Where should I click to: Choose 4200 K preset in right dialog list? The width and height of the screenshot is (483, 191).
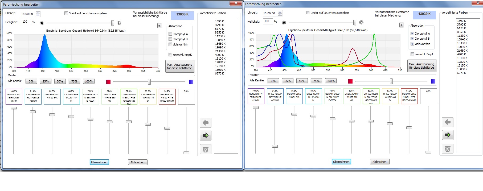click(x=461, y=54)
